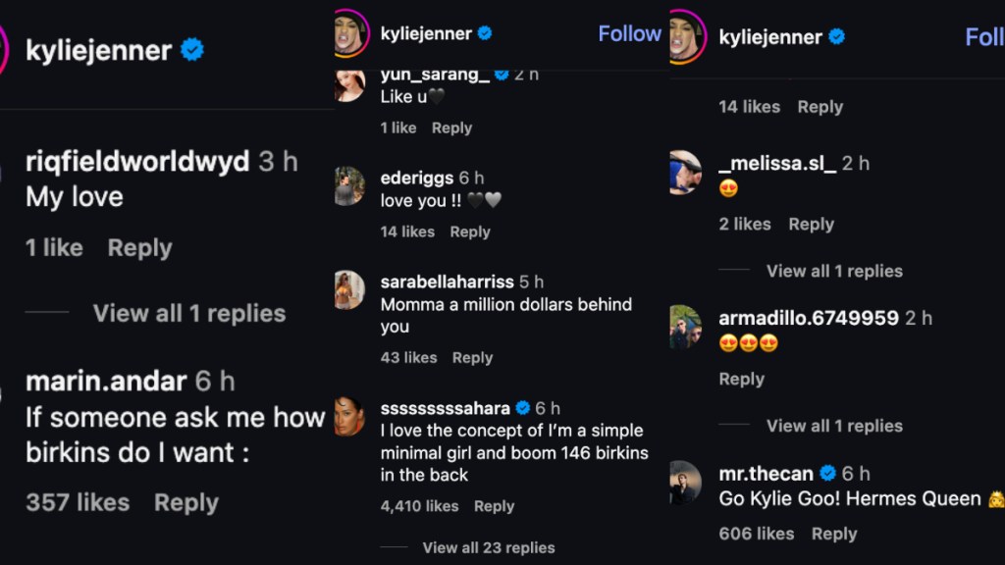Image resolution: width=1005 pixels, height=565 pixels.
Task: Open yun_sarang_'s profile avatar
Action: pyautogui.click(x=349, y=84)
